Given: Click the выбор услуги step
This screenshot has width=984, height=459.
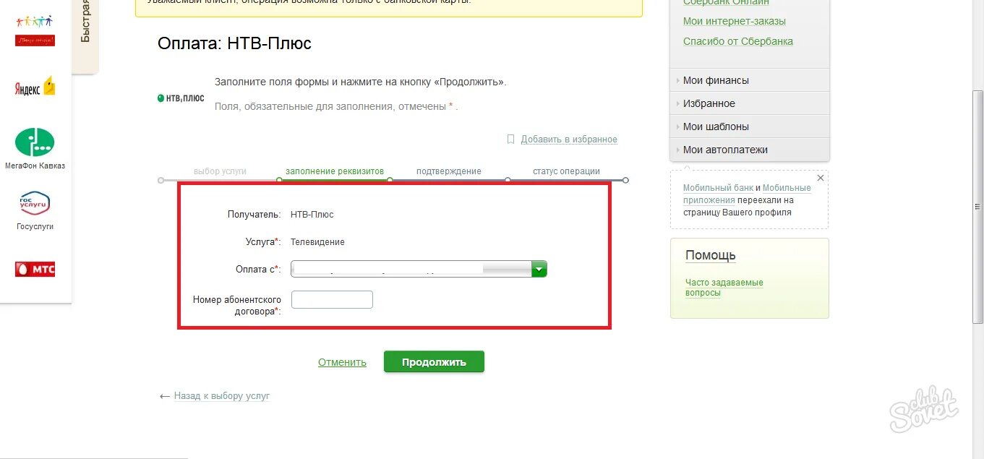Looking at the screenshot, I should coord(220,171).
